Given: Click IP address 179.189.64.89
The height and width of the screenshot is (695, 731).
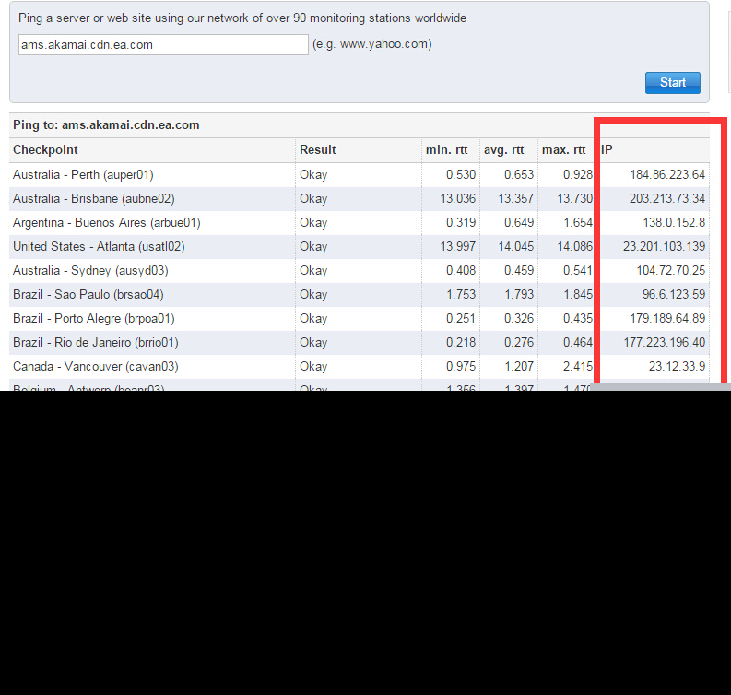Looking at the screenshot, I should click(667, 318).
